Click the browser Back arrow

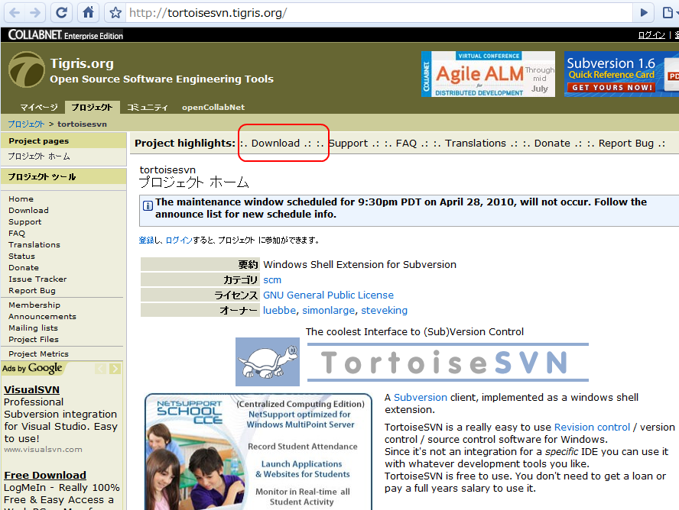pos(15,12)
